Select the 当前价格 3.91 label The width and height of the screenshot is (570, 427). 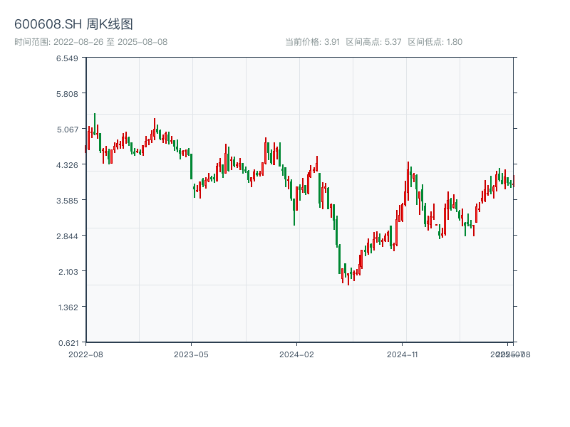[312, 42]
